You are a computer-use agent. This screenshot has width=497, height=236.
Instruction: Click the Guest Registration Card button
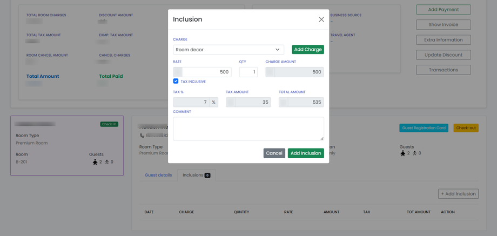click(424, 128)
